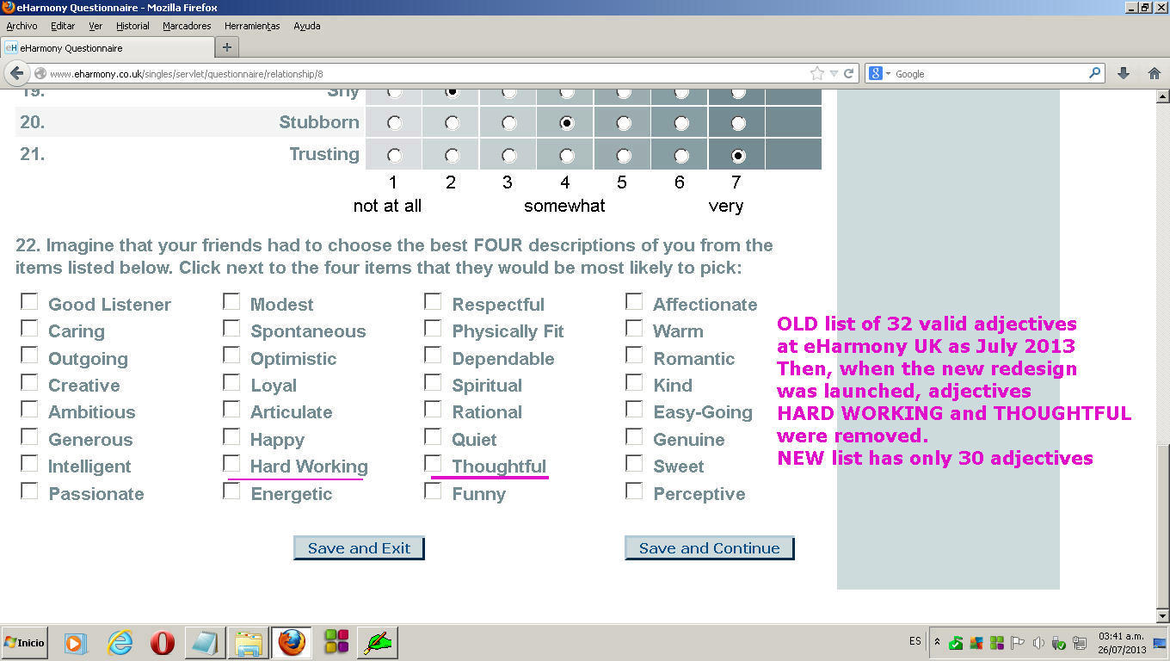Click the Show Desktop tray icon
The image size is (1170, 661).
coord(1159,643)
